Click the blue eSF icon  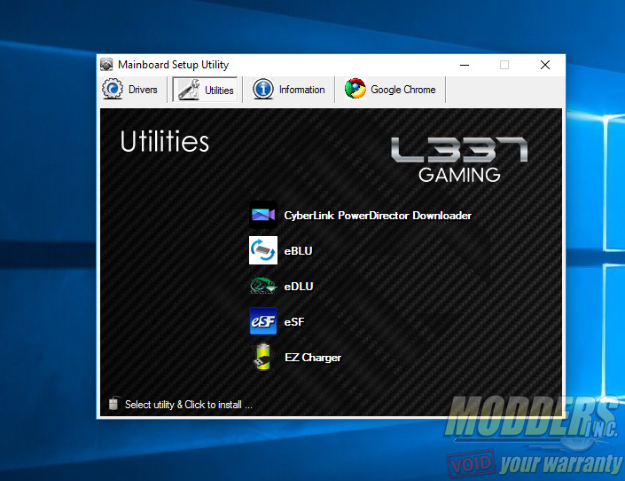coord(263,321)
